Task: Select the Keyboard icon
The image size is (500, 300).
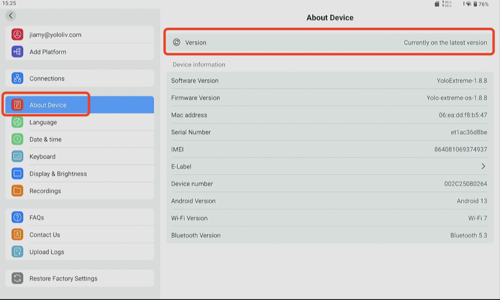Action: pos(17,156)
